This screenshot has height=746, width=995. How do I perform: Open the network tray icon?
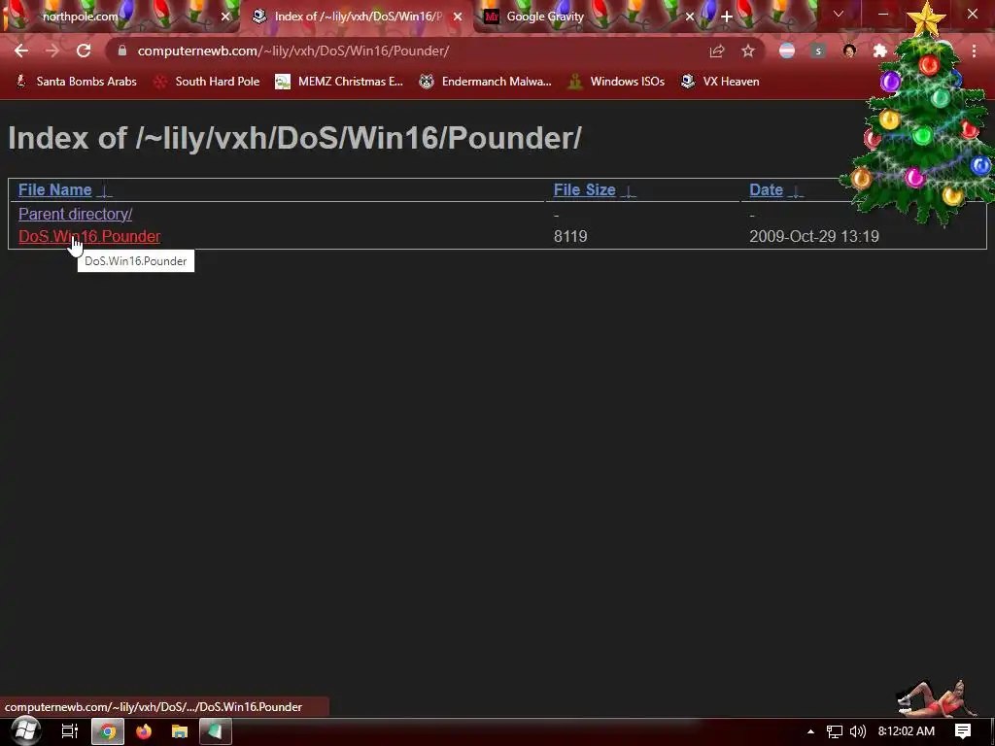pos(835,731)
